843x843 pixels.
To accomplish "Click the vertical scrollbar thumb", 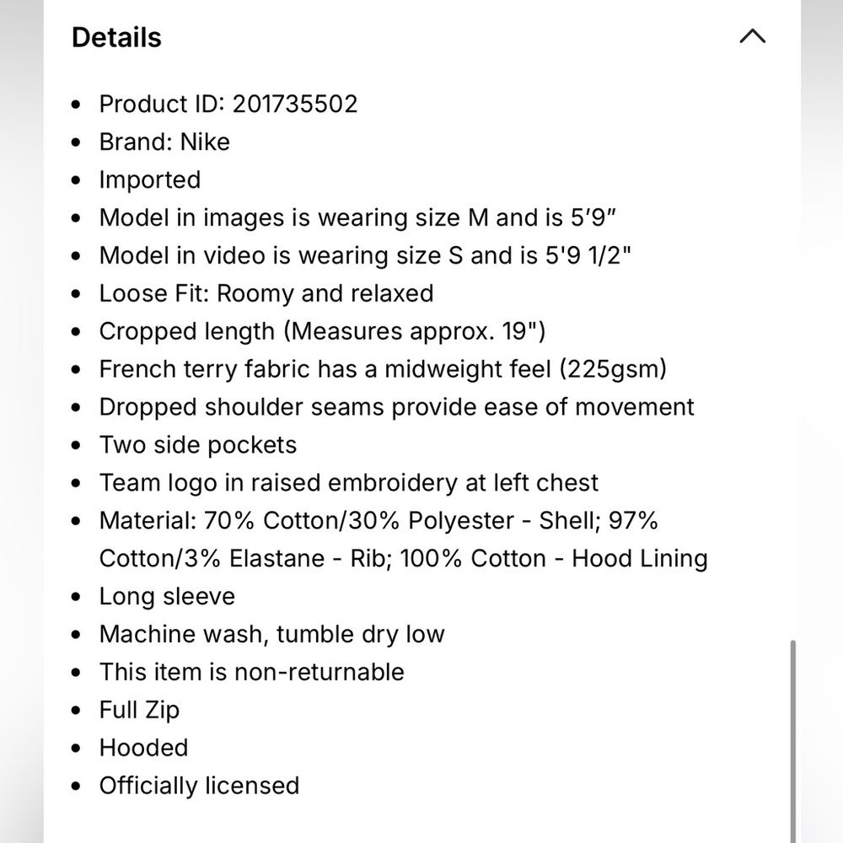I will [792, 741].
